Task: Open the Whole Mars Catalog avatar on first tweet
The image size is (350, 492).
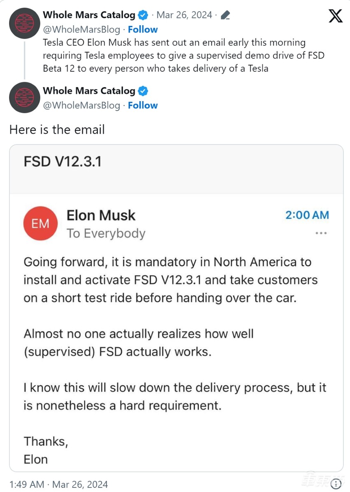Action: (x=25, y=23)
